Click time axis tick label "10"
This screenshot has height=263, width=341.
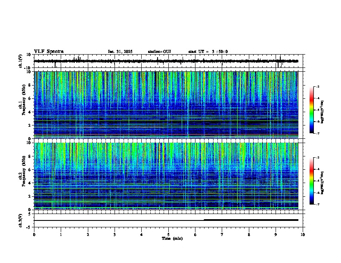303,235
